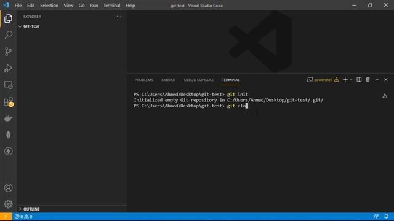Viewport: 394px width, 221px height.
Task: Click the 'git init' command text
Action: [238, 94]
